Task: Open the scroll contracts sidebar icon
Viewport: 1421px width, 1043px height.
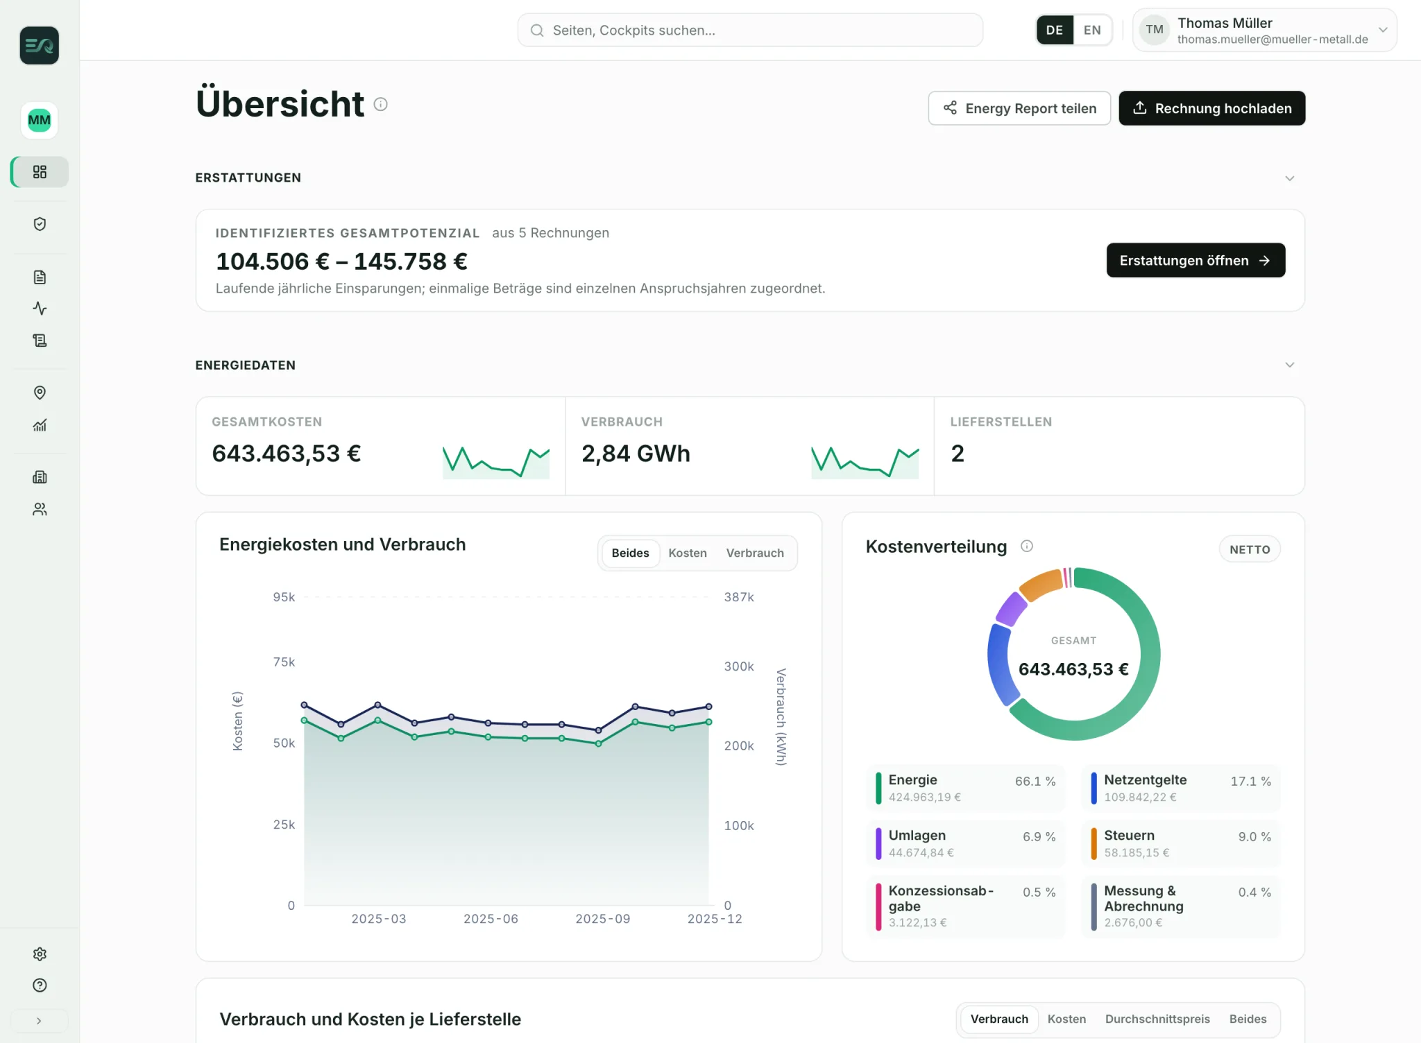Action: 40,341
